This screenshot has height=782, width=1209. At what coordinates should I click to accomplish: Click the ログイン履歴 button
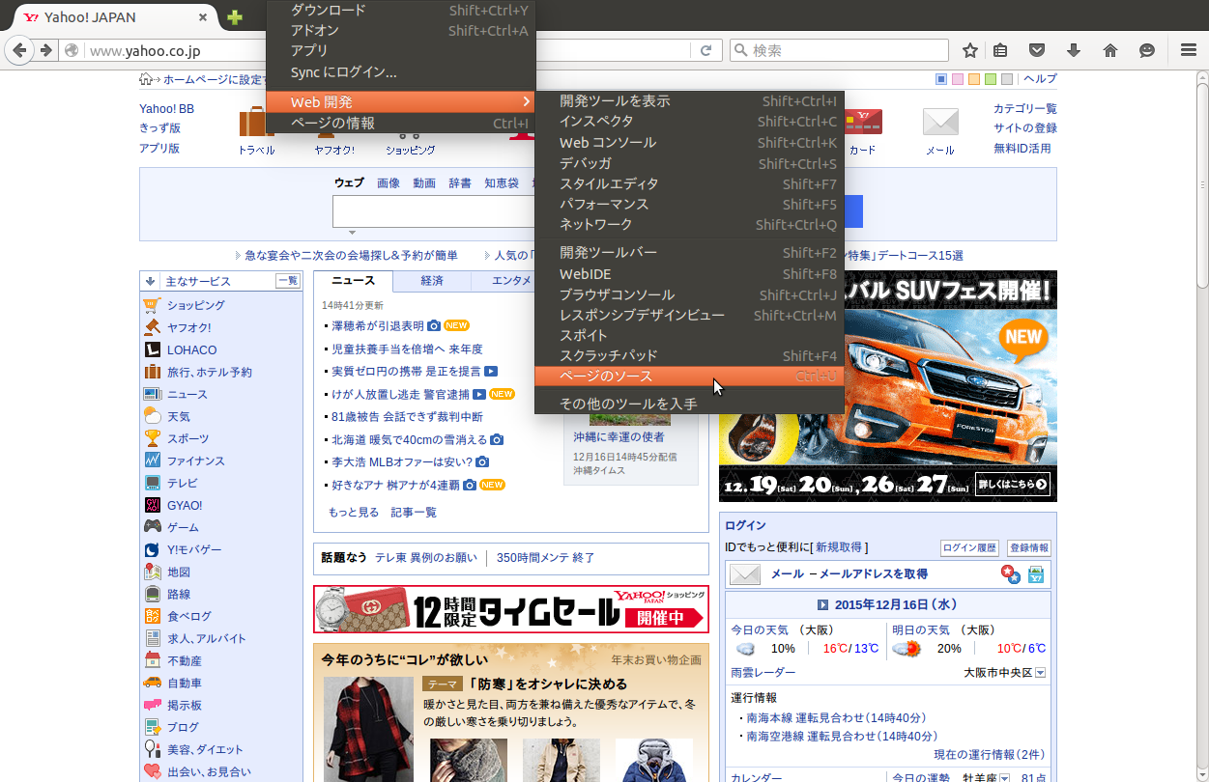(970, 547)
